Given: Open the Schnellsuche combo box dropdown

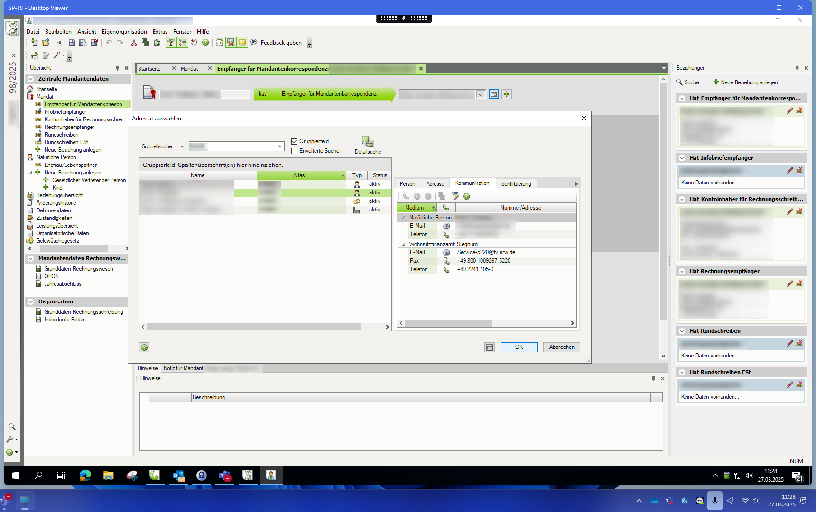Looking at the screenshot, I should click(280, 146).
